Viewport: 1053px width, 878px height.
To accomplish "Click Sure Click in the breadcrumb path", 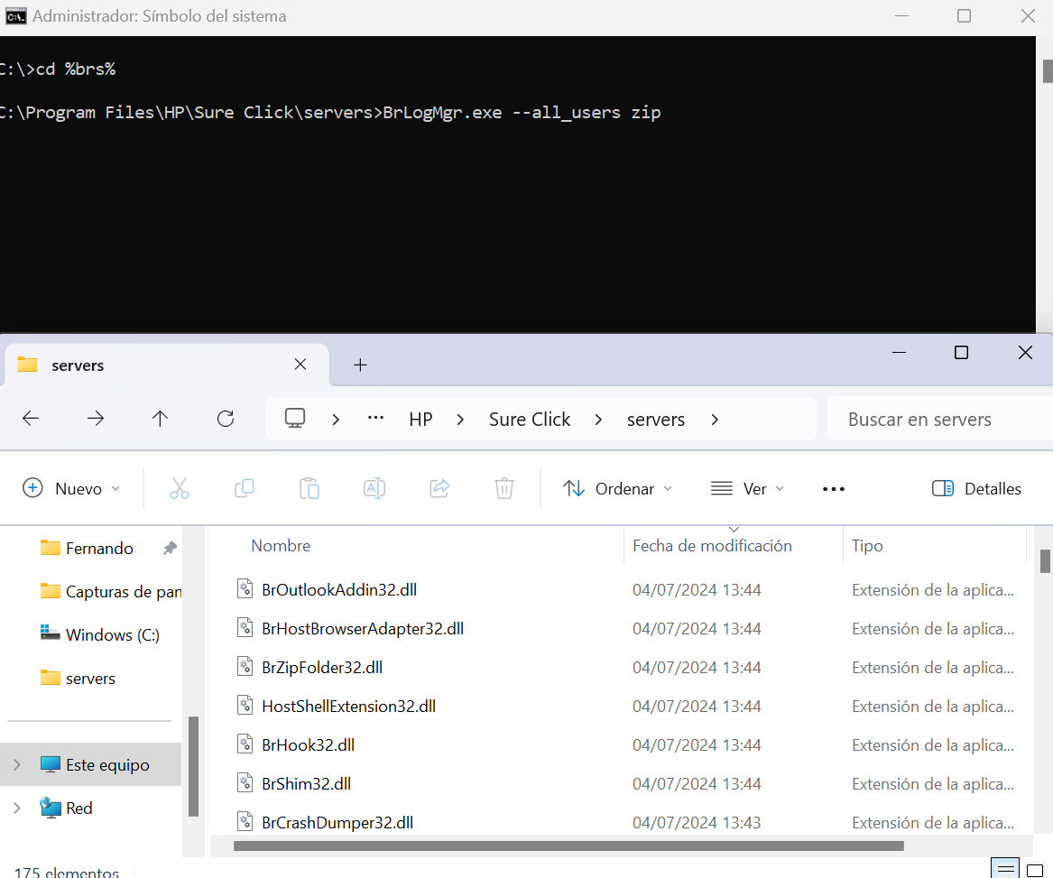I will [x=529, y=420].
